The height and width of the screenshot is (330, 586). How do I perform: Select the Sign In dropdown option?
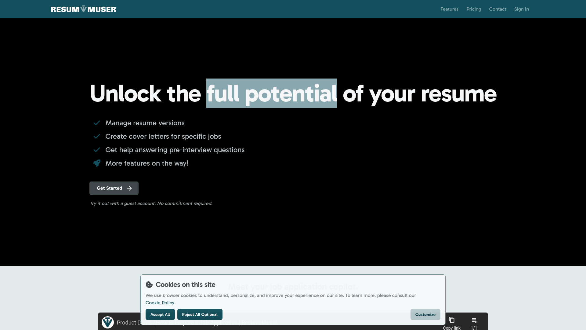click(521, 9)
